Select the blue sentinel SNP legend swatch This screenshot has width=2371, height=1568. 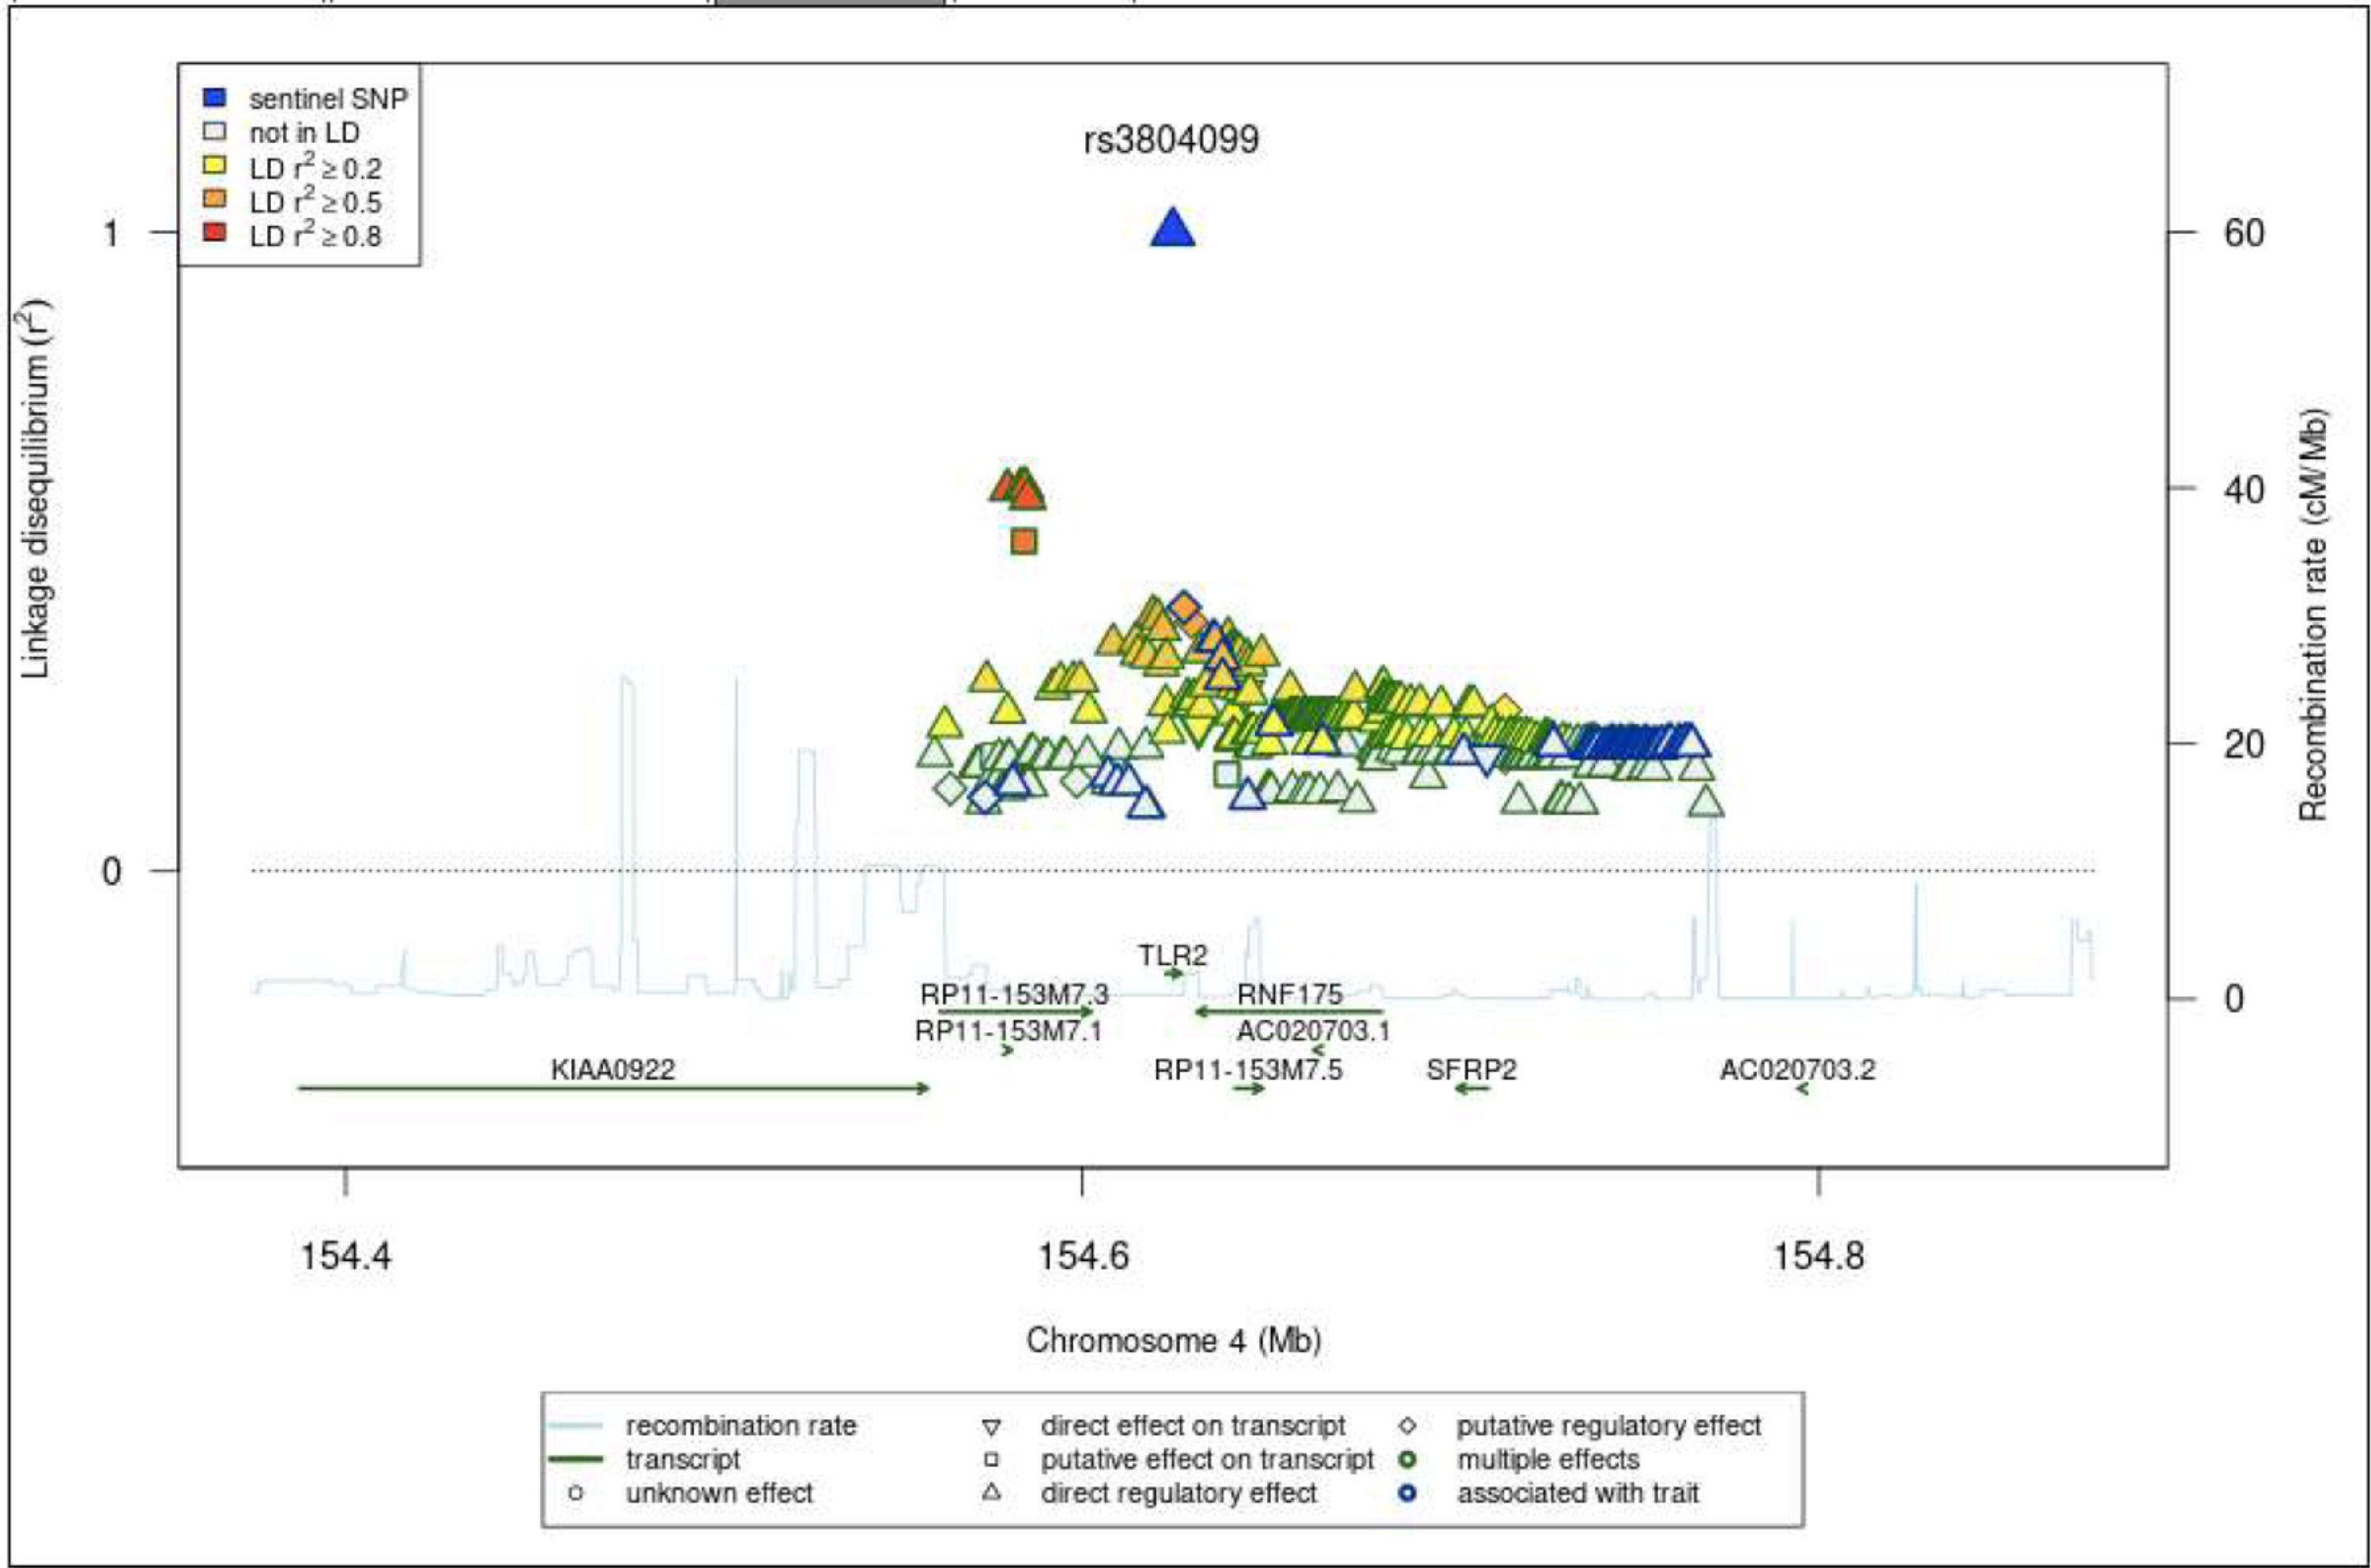(x=215, y=98)
